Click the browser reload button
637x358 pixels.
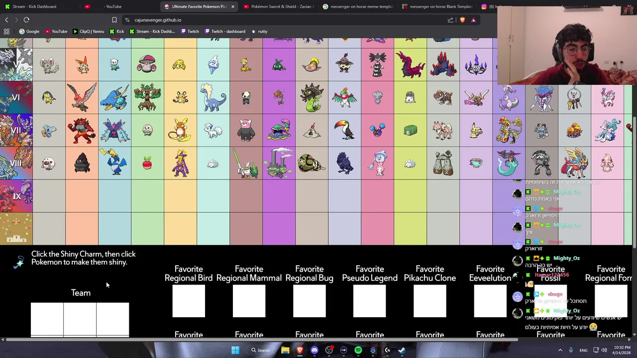26,20
